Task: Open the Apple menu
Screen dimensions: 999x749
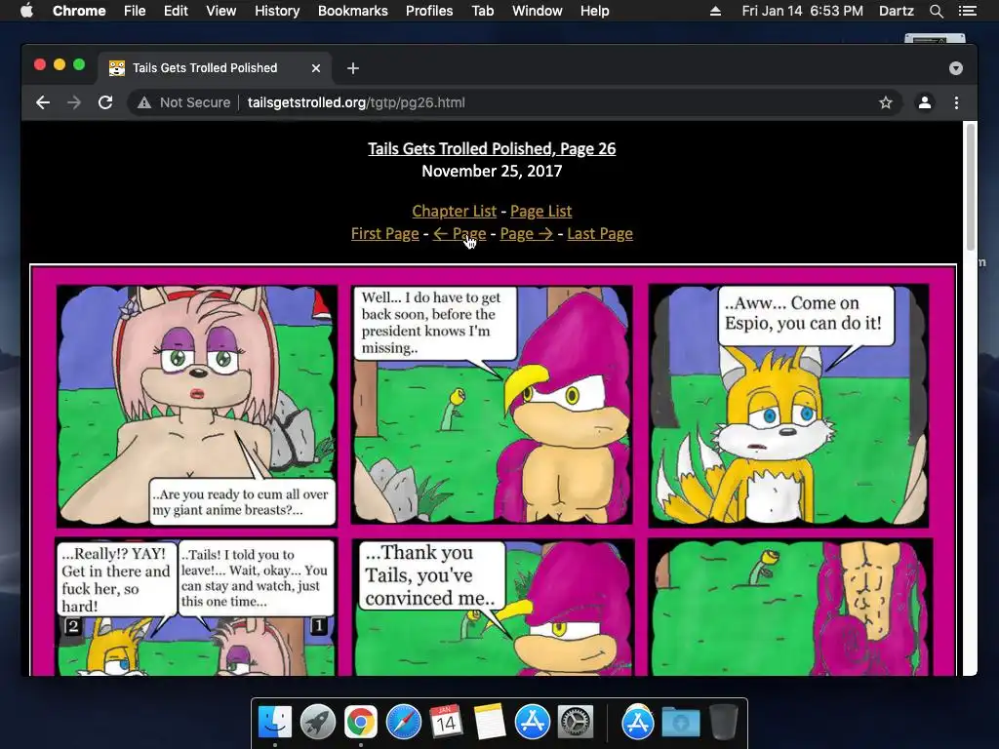Action: [26, 11]
